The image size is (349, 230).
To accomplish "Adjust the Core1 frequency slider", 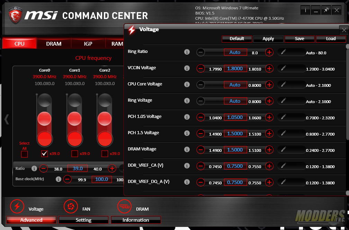I will coord(74,119).
